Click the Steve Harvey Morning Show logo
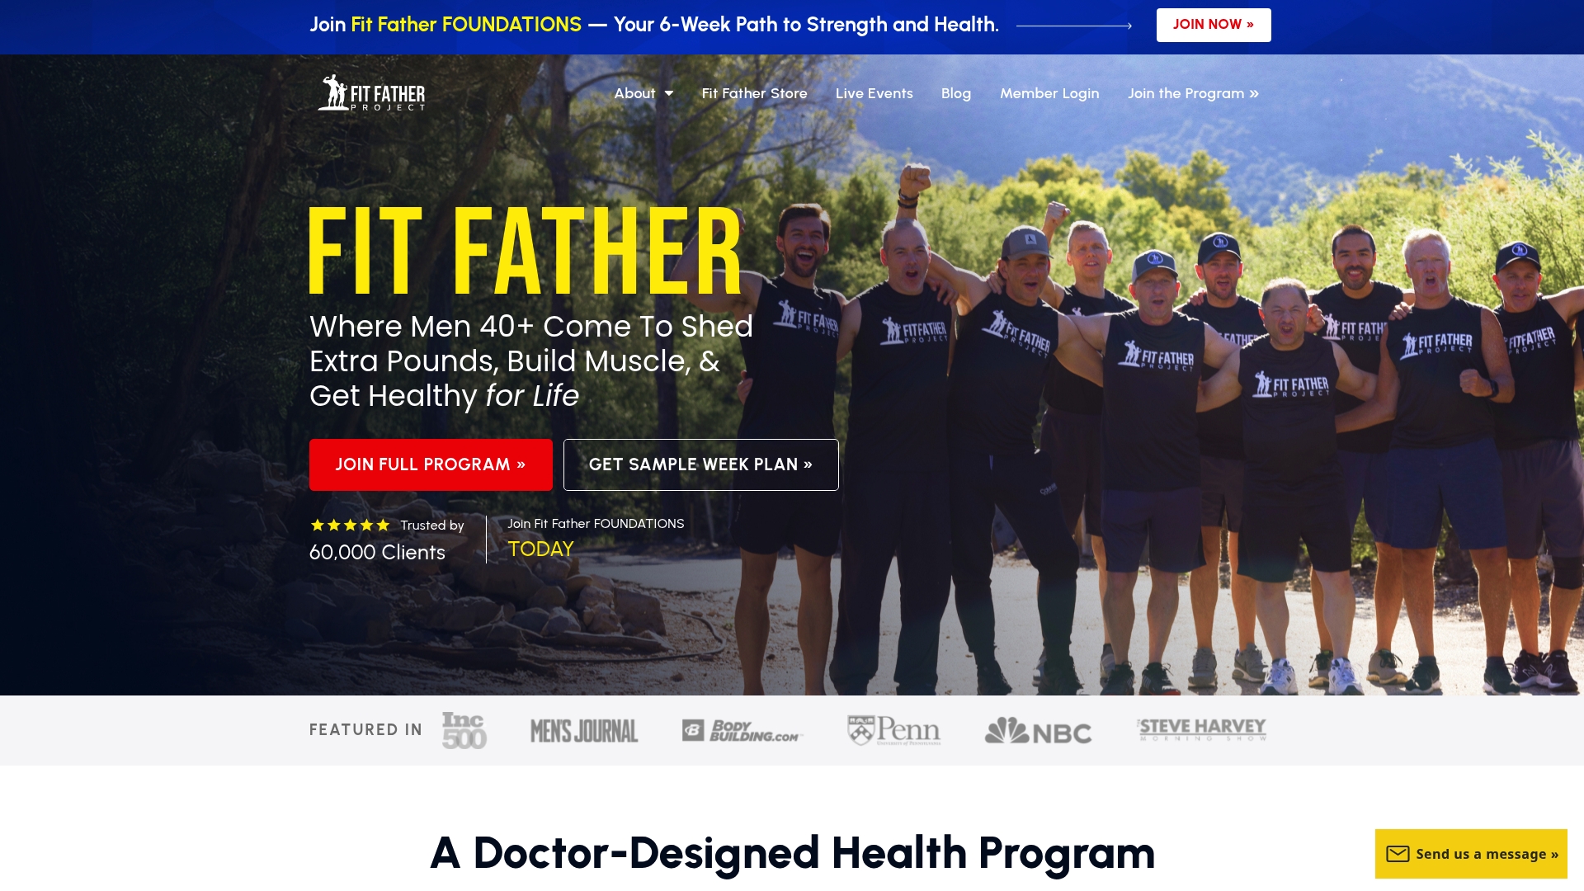This screenshot has width=1584, height=891. point(1201,729)
